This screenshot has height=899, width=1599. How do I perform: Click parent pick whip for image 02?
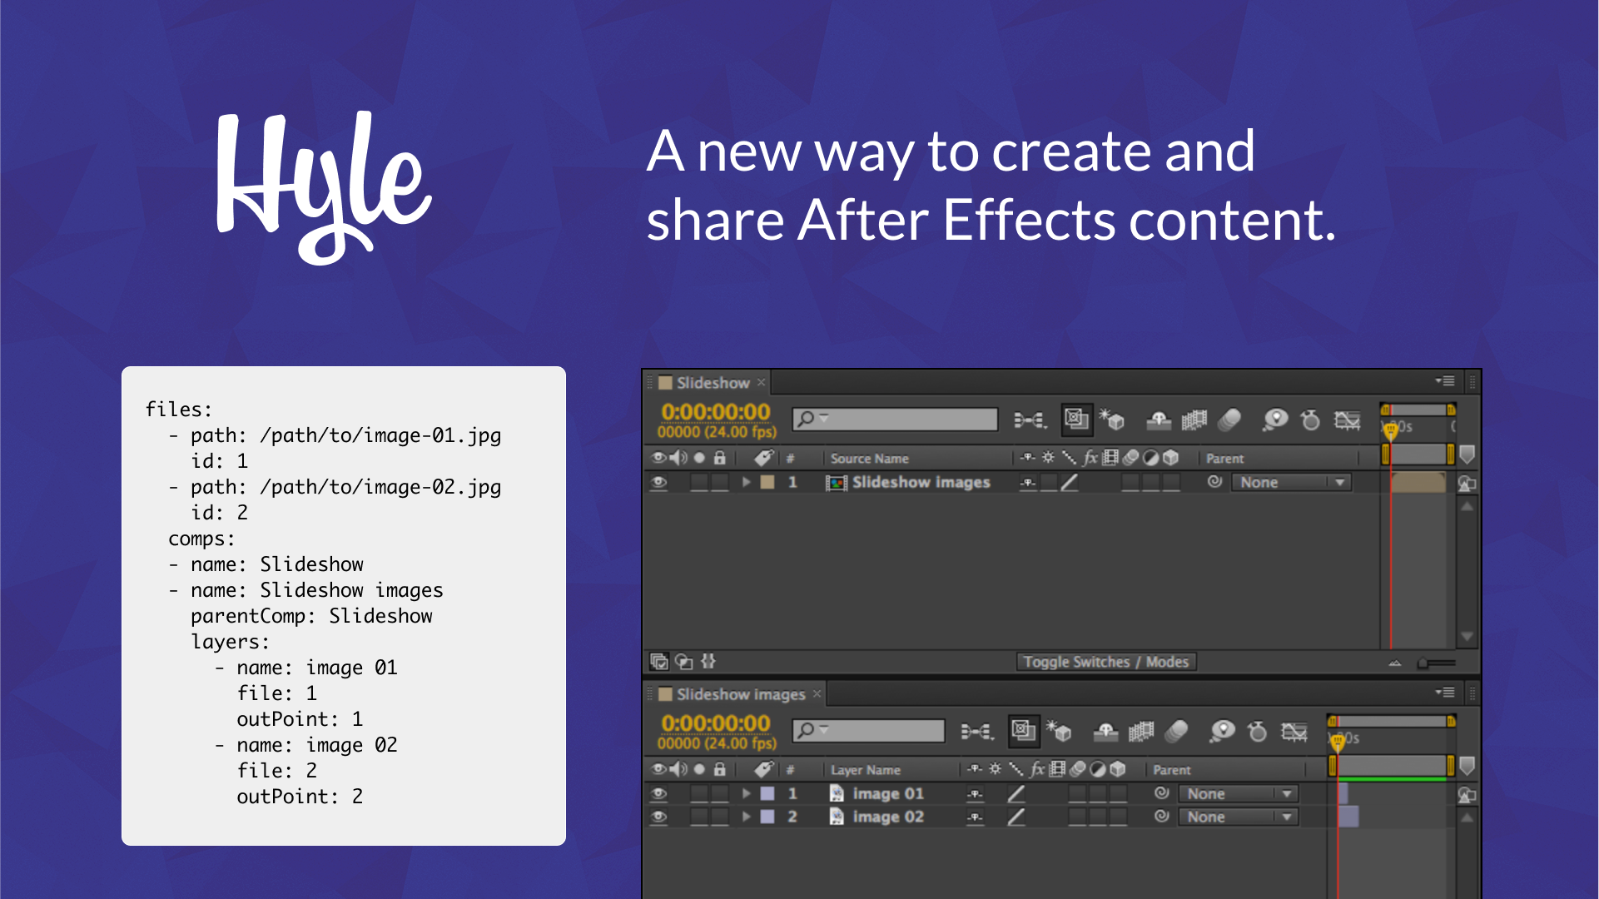click(x=1161, y=817)
